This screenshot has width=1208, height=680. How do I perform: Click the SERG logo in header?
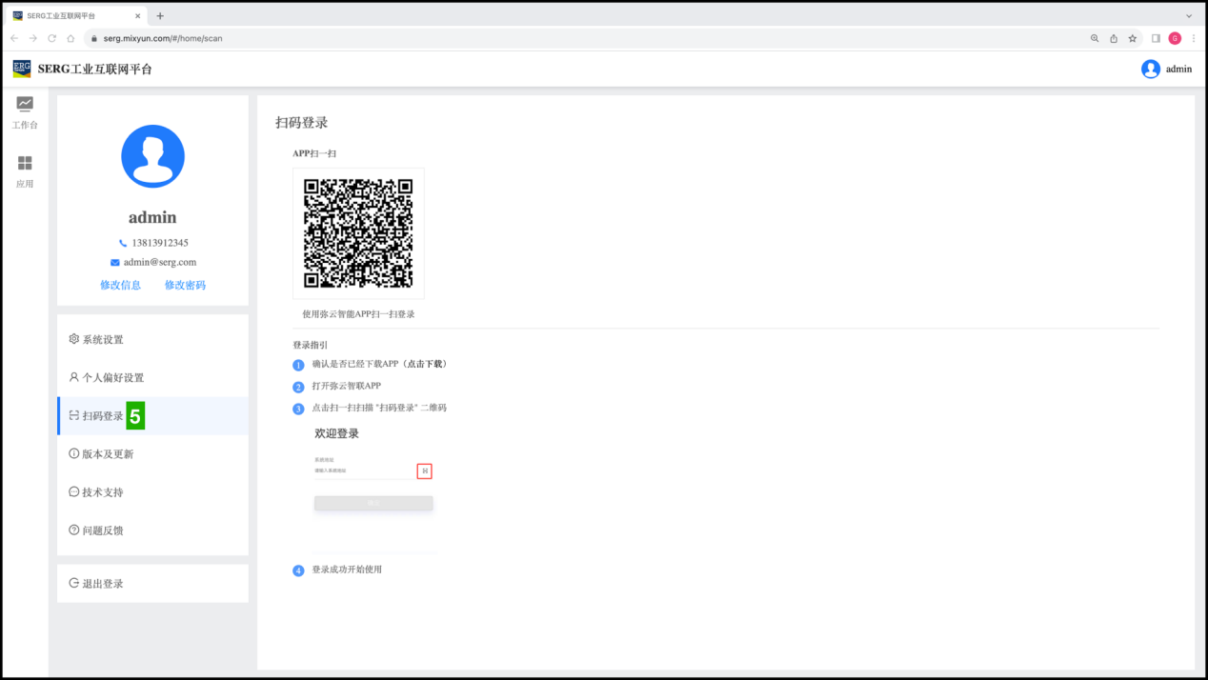(22, 69)
